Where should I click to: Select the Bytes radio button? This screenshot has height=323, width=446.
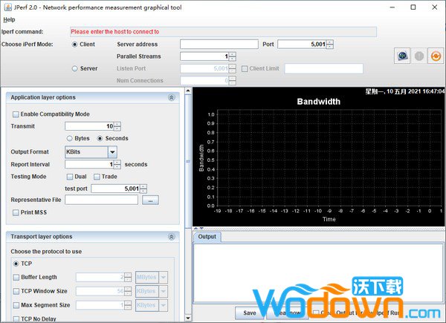coord(71,138)
